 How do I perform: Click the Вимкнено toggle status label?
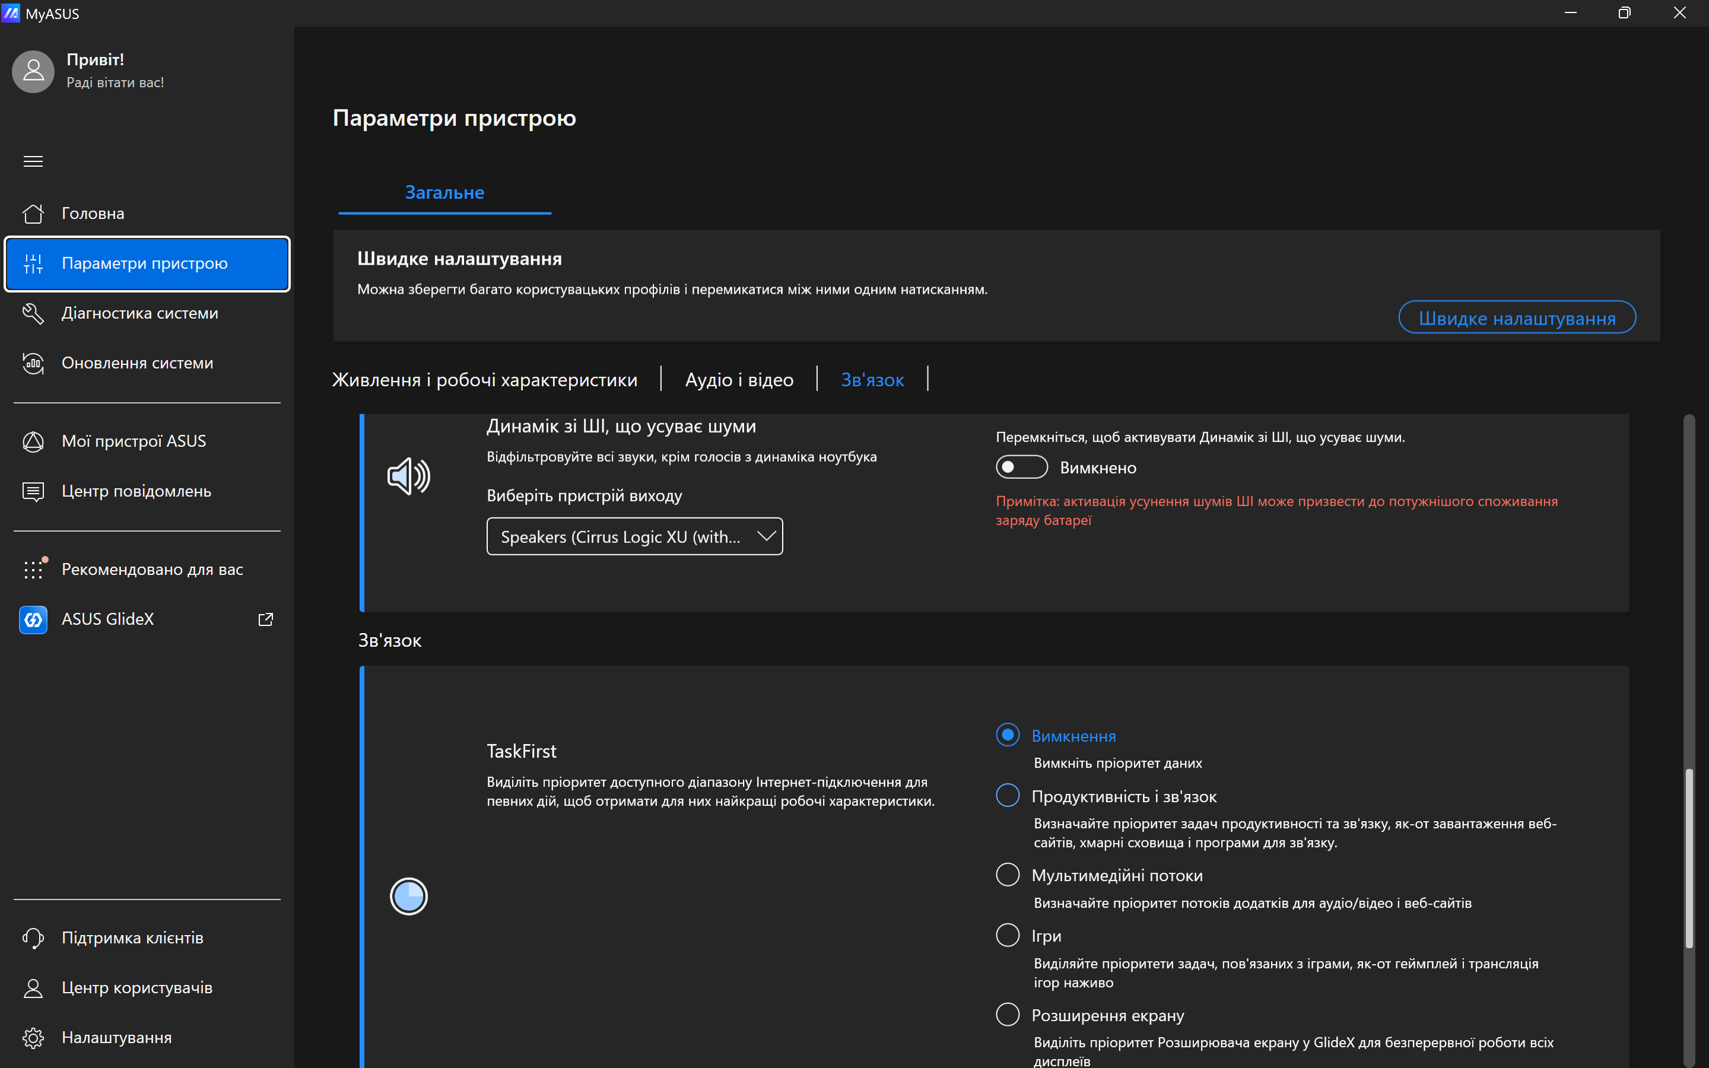pos(1097,468)
